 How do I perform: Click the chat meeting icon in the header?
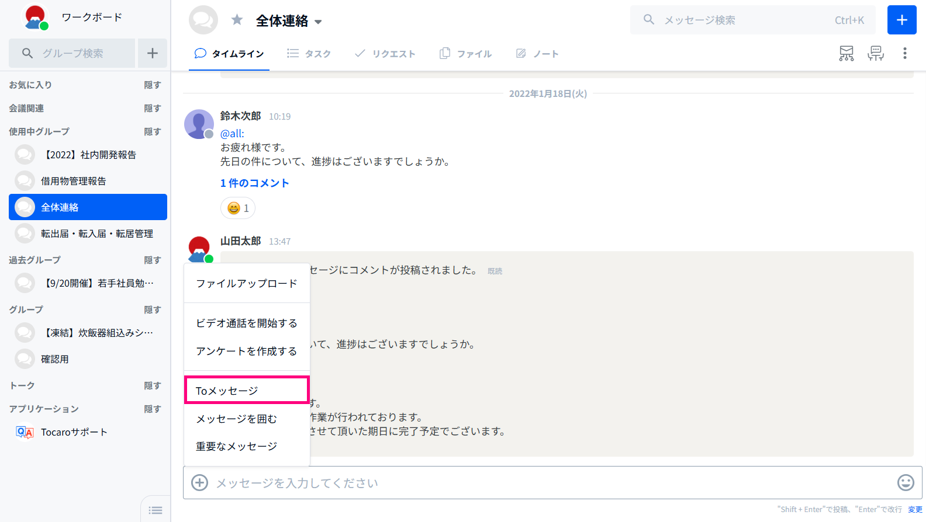tap(876, 53)
